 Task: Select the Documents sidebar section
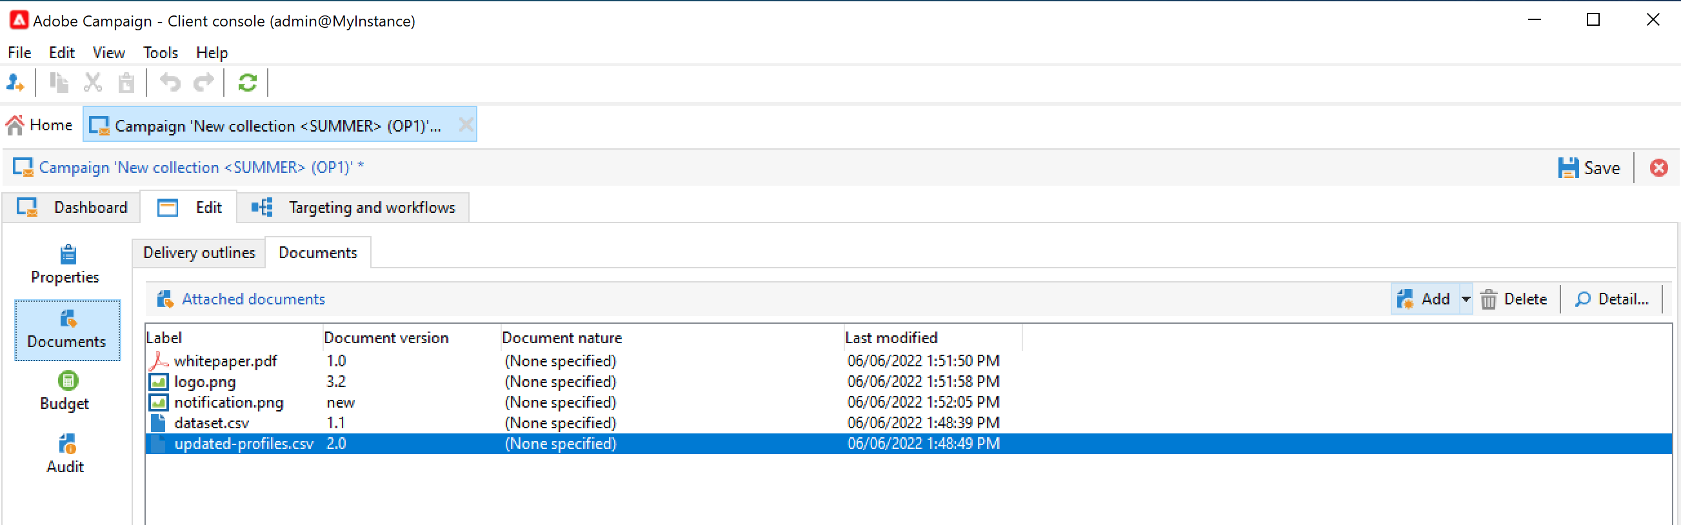(67, 330)
